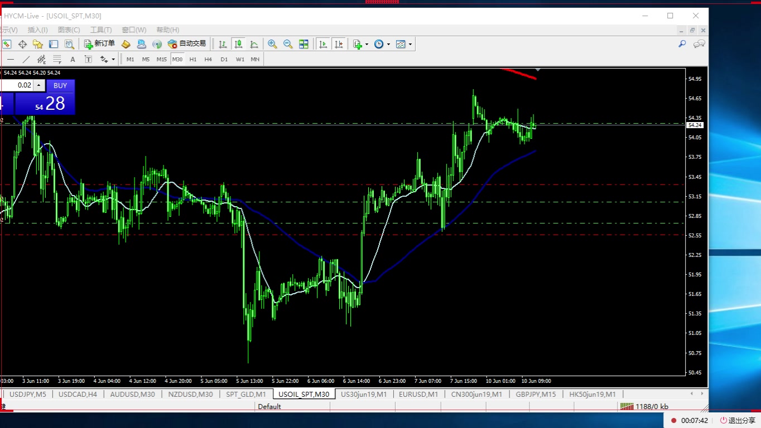Switch to SPT_GLD,M1 chart tab
This screenshot has height=428, width=761.
coord(246,394)
